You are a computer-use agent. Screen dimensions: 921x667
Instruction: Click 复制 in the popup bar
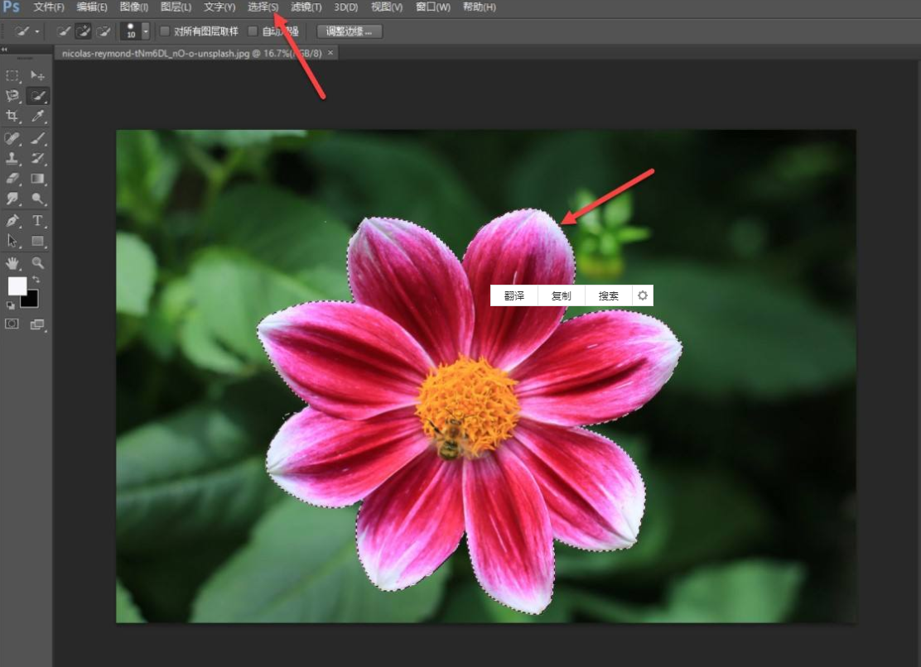(x=561, y=295)
